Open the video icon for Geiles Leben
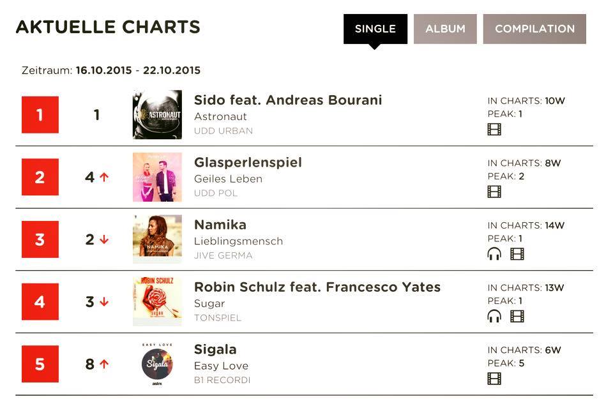The image size is (613, 408). coord(494,192)
